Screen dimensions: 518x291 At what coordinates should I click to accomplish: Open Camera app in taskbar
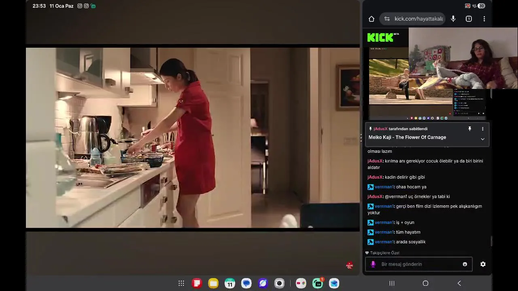click(279, 283)
